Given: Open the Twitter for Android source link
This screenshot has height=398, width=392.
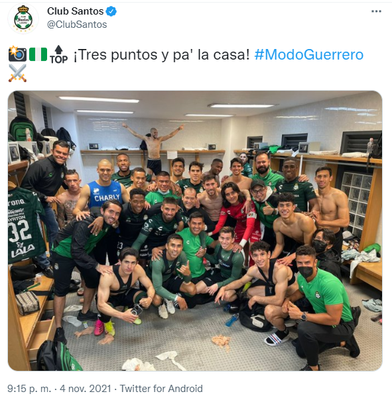Looking at the screenshot, I should click(161, 389).
